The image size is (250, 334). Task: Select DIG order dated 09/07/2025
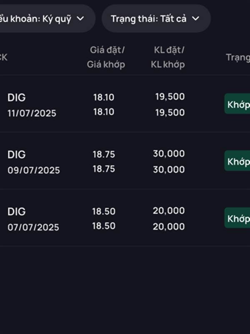pos(125,161)
